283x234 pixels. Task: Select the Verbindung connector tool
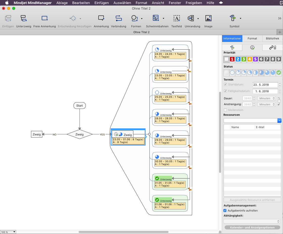point(119,18)
